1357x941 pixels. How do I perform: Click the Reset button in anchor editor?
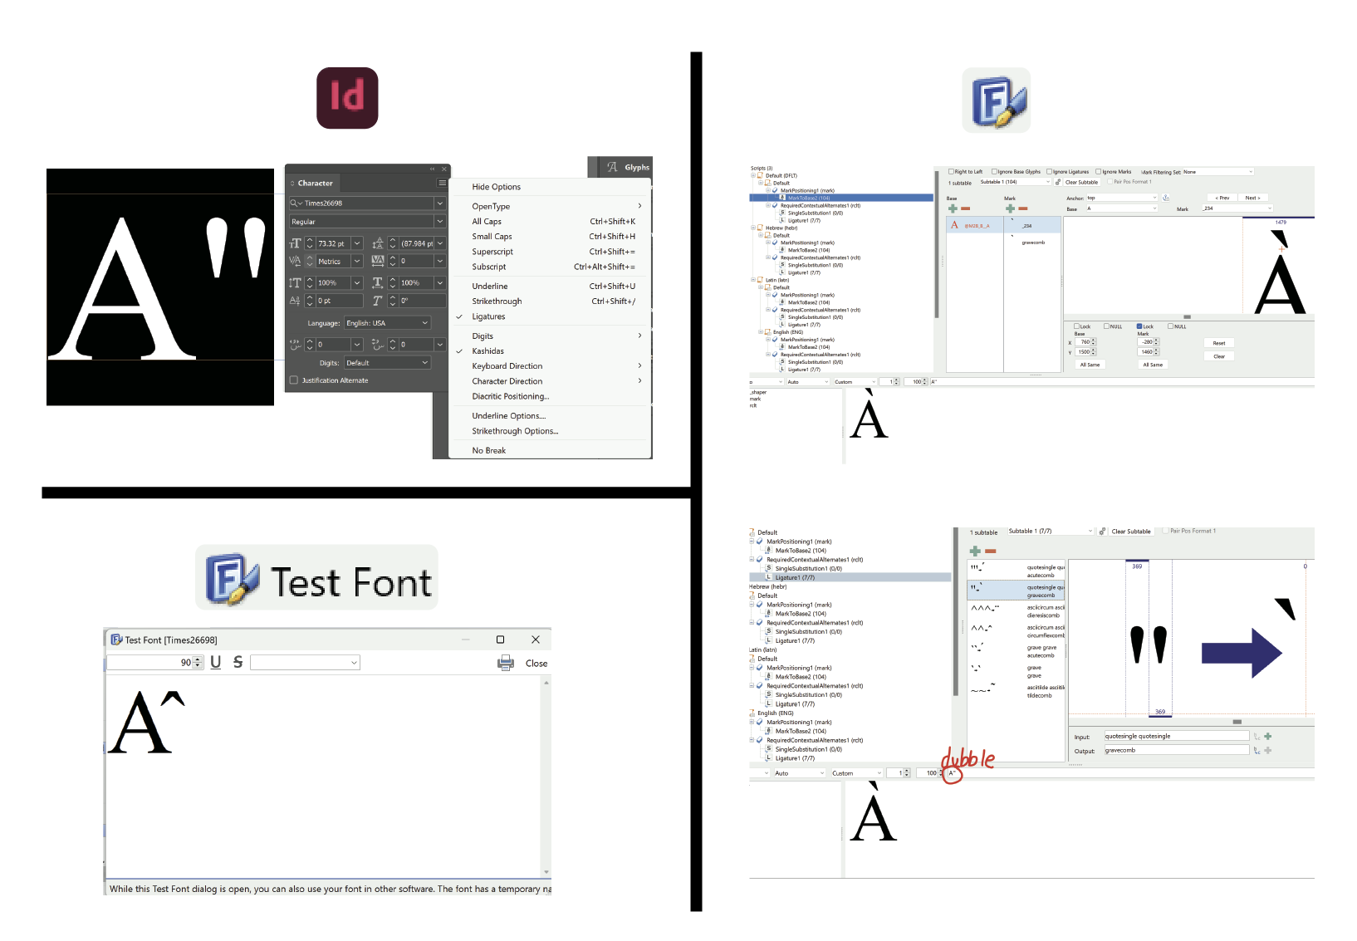pyautogui.click(x=1219, y=343)
